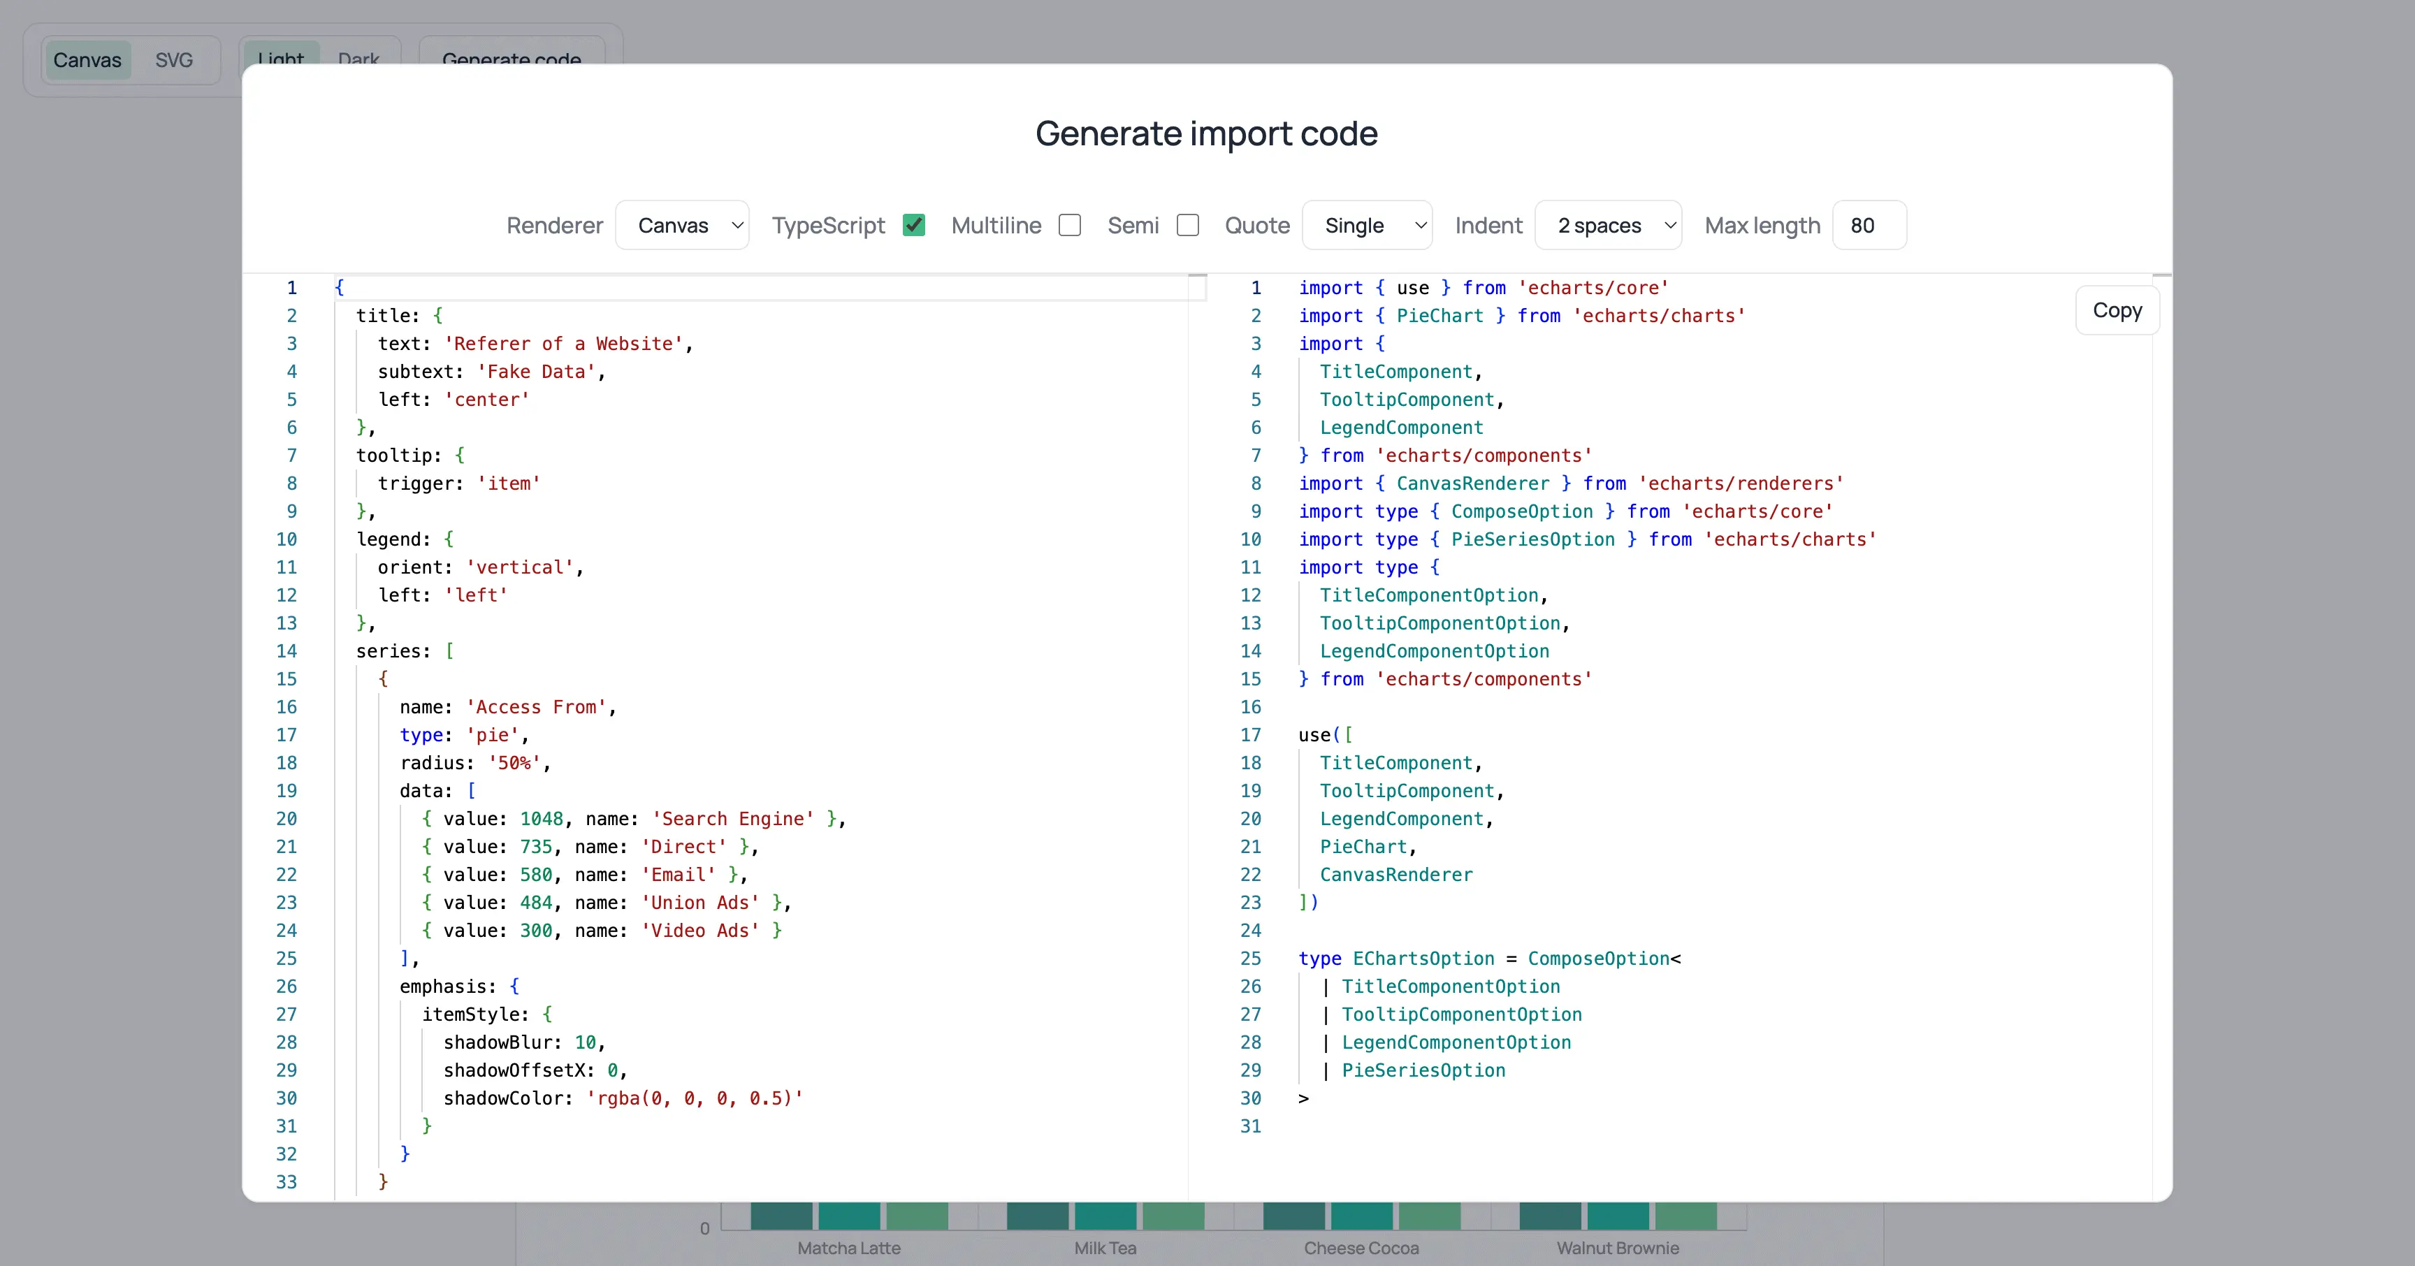
Task: Select the Dark theme
Action: (x=358, y=58)
